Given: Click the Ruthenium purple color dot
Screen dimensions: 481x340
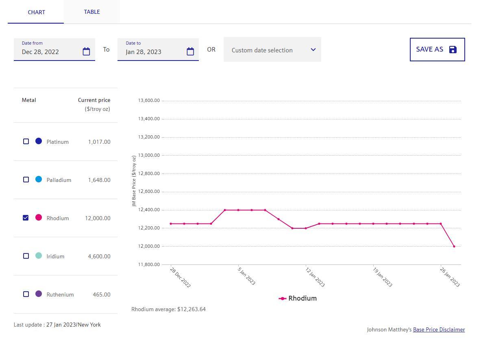Looking at the screenshot, I should tap(39, 294).
